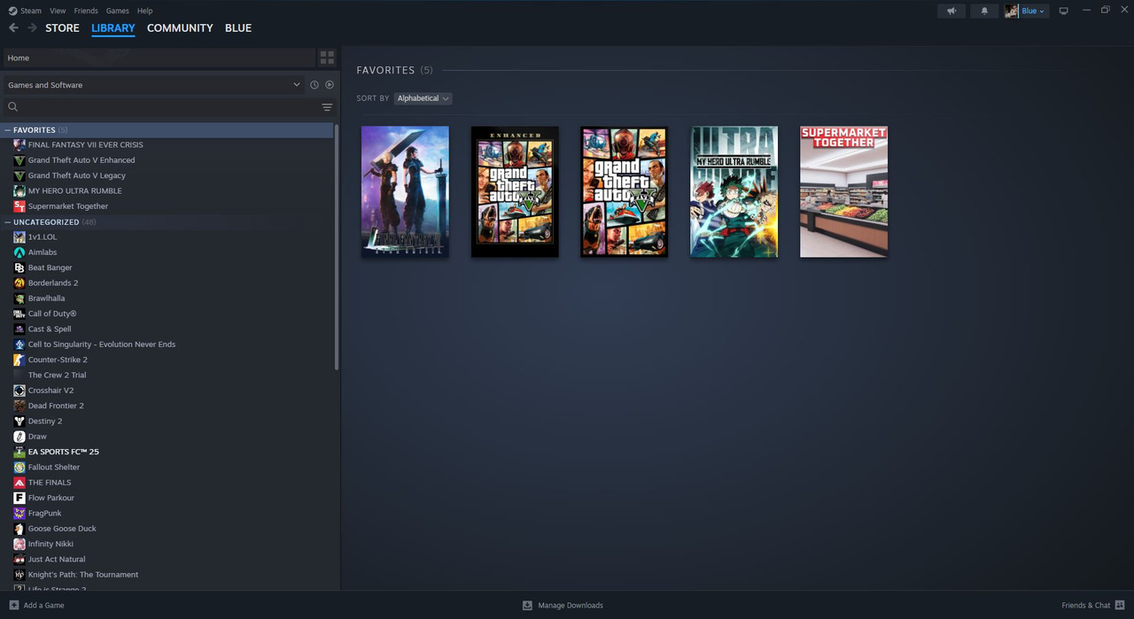Collapse the UNCATEGORIZED category
1134x619 pixels.
(x=8, y=222)
